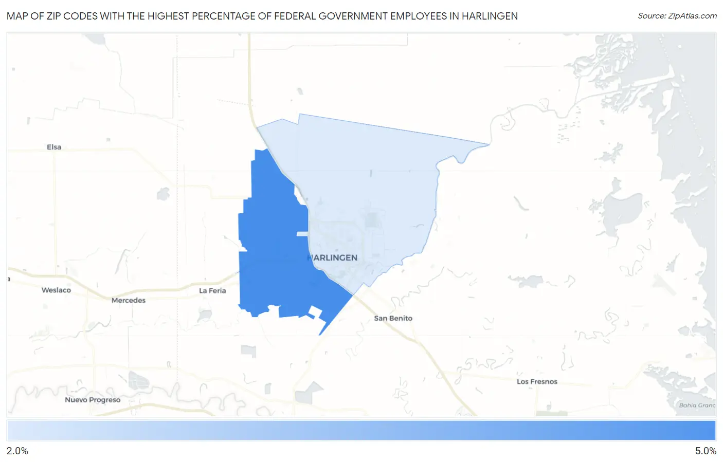Image resolution: width=723 pixels, height=462 pixels.
Task: Click the HARLINGEN city label
Action: [x=332, y=258]
